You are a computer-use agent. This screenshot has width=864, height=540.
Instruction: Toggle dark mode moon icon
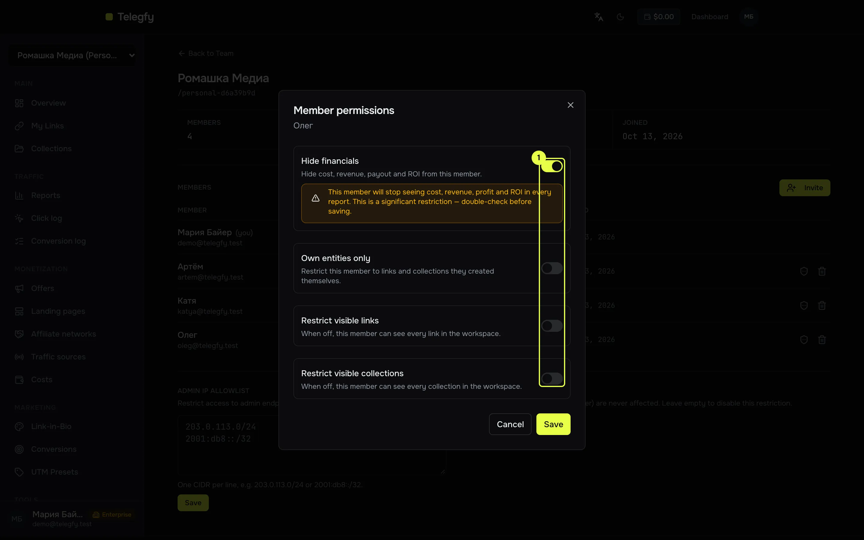620,17
